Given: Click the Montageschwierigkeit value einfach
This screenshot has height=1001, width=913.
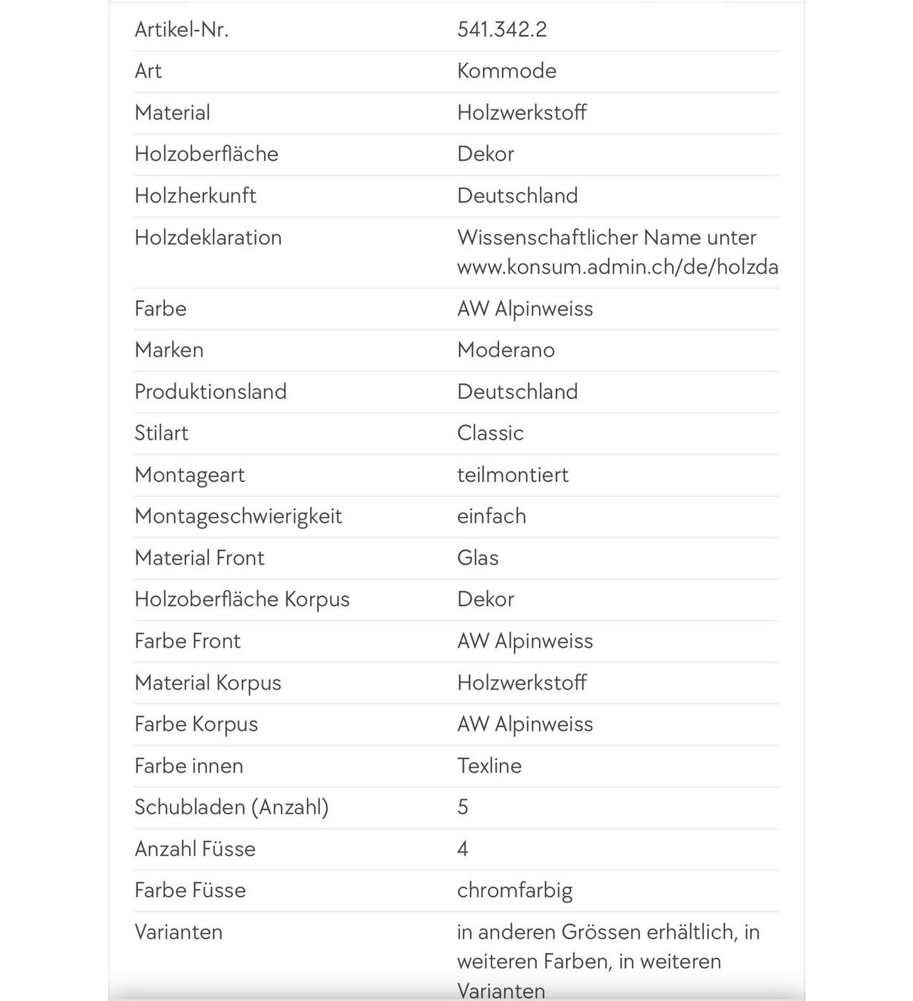Looking at the screenshot, I should click(x=492, y=516).
